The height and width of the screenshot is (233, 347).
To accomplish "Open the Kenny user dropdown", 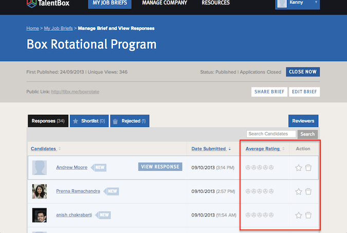I will pyautogui.click(x=298, y=4).
